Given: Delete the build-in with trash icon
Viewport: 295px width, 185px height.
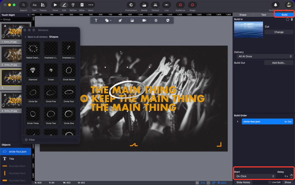Looking at the screenshot, I should [x=292, y=19].
